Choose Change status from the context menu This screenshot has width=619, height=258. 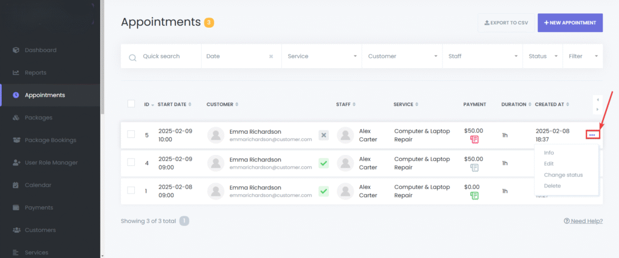563,175
